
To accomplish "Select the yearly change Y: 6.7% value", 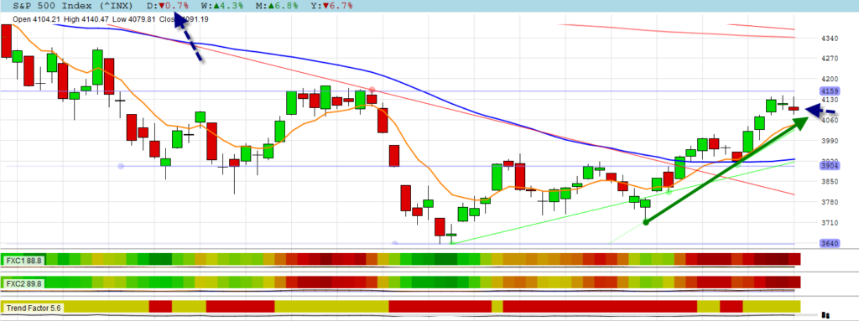I will point(332,6).
